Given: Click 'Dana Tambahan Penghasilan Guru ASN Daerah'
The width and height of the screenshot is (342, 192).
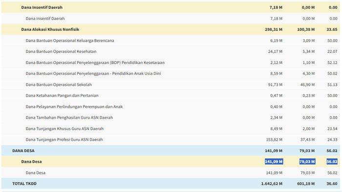Looking at the screenshot, I should tap(69, 117).
